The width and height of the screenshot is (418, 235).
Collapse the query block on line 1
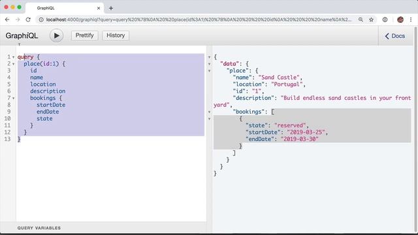pyautogui.click(x=13, y=57)
